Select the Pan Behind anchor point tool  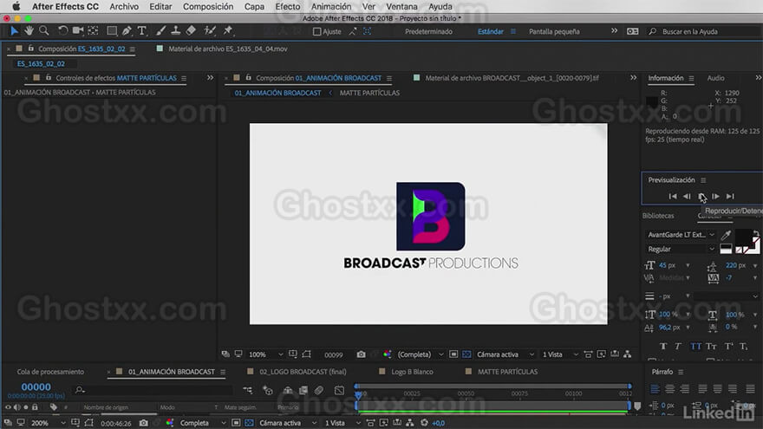point(93,31)
